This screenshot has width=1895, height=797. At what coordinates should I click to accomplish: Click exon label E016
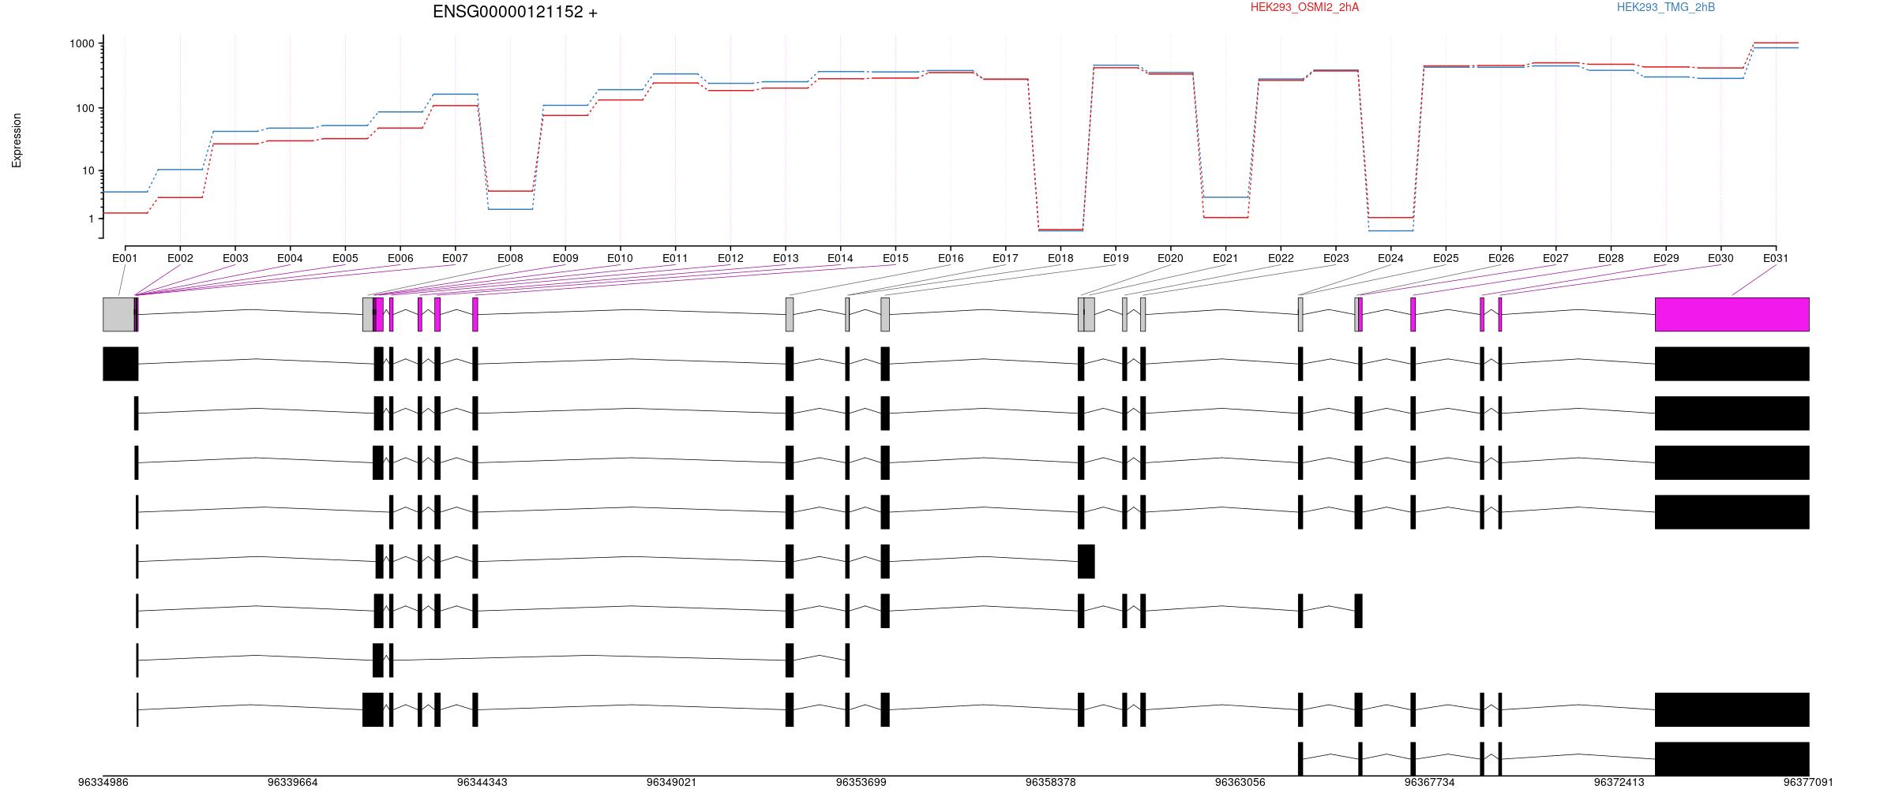click(x=951, y=258)
